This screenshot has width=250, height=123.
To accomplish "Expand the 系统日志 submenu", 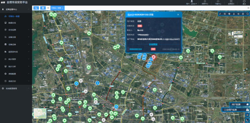I will tap(16, 81).
